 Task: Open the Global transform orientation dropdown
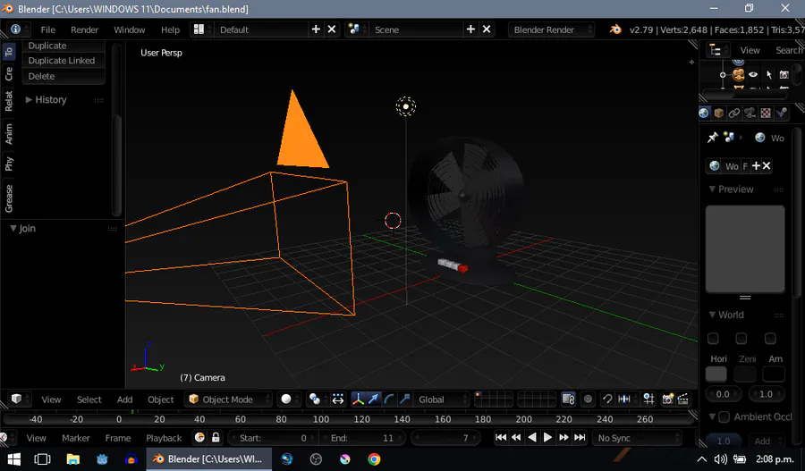(442, 400)
